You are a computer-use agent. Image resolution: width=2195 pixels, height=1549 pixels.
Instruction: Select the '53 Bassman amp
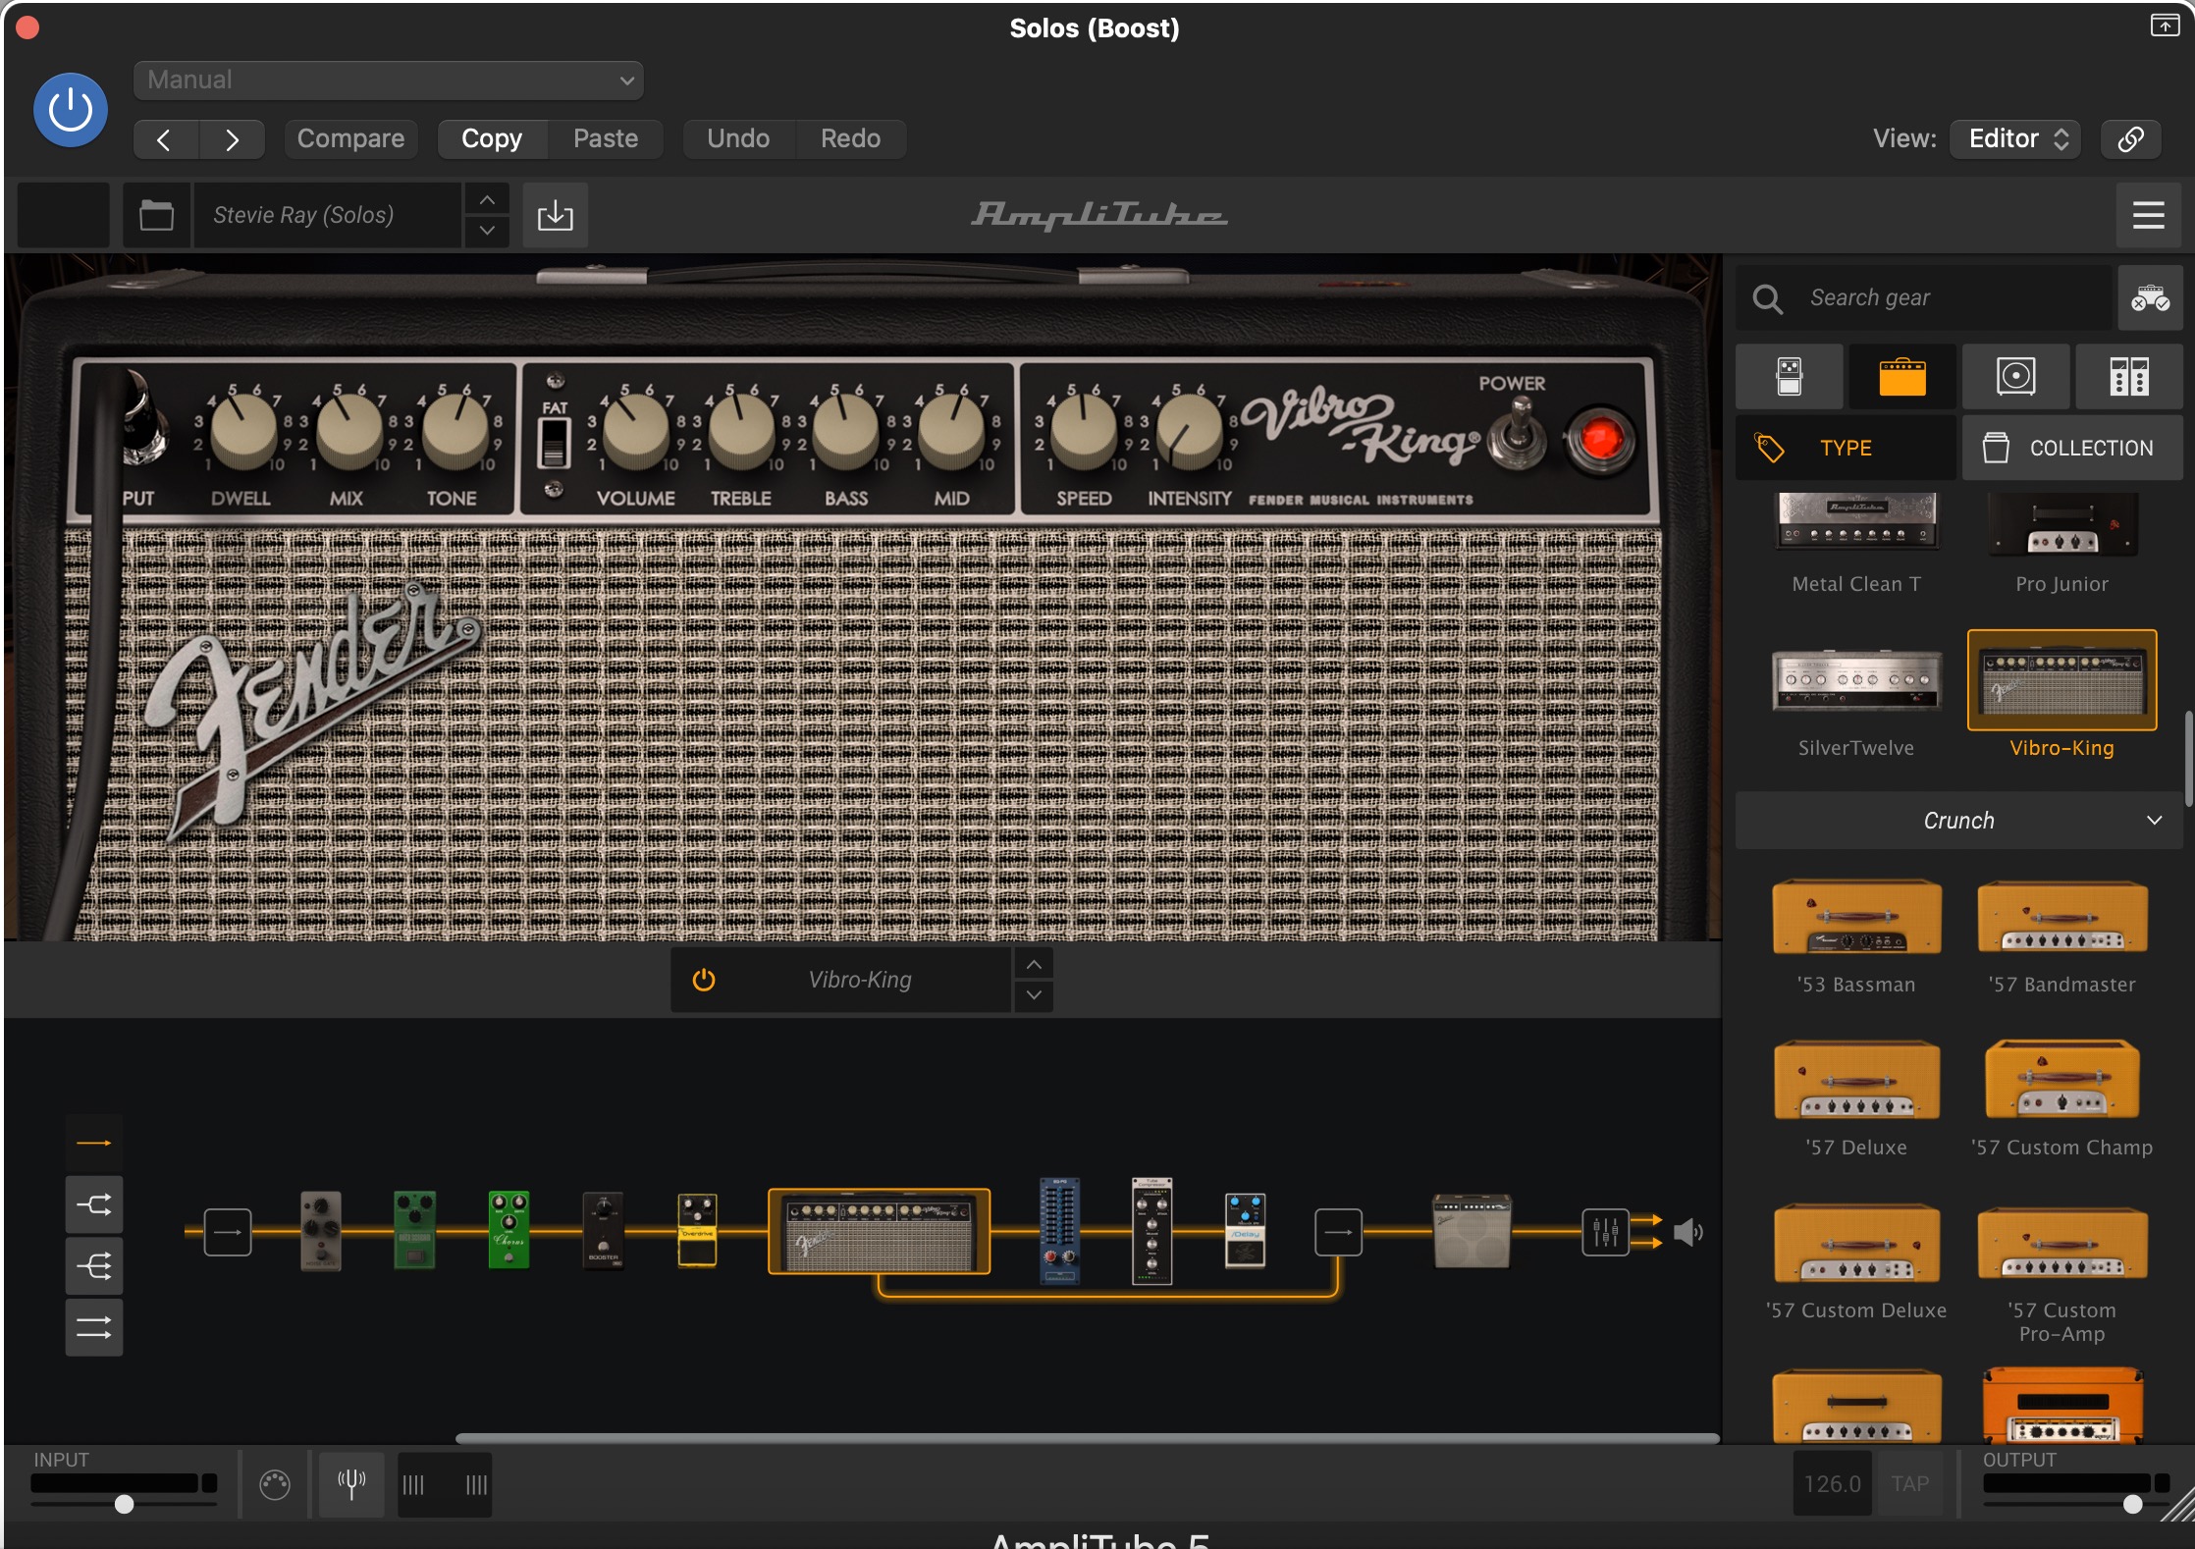[x=1856, y=937]
